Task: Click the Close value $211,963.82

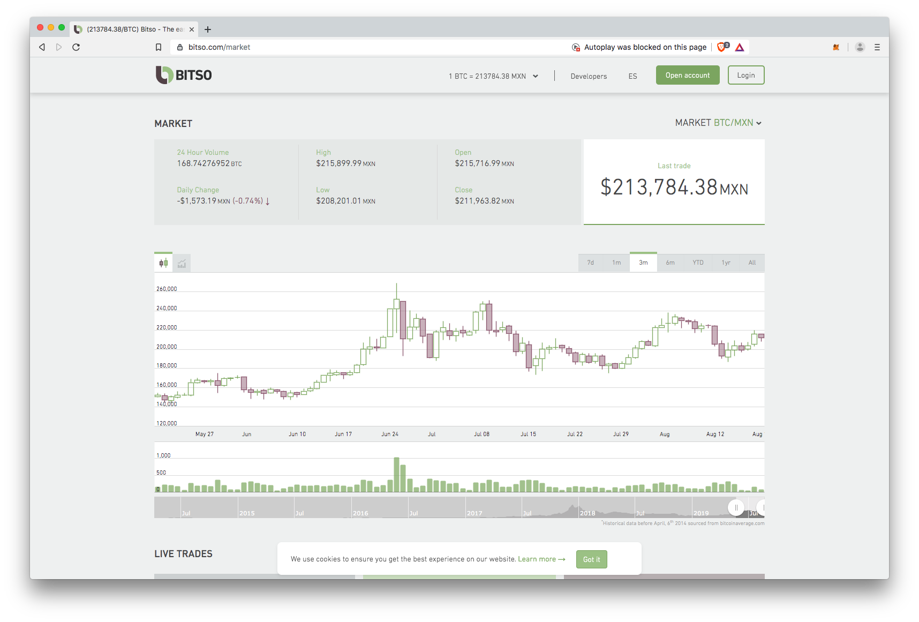Action: point(484,201)
